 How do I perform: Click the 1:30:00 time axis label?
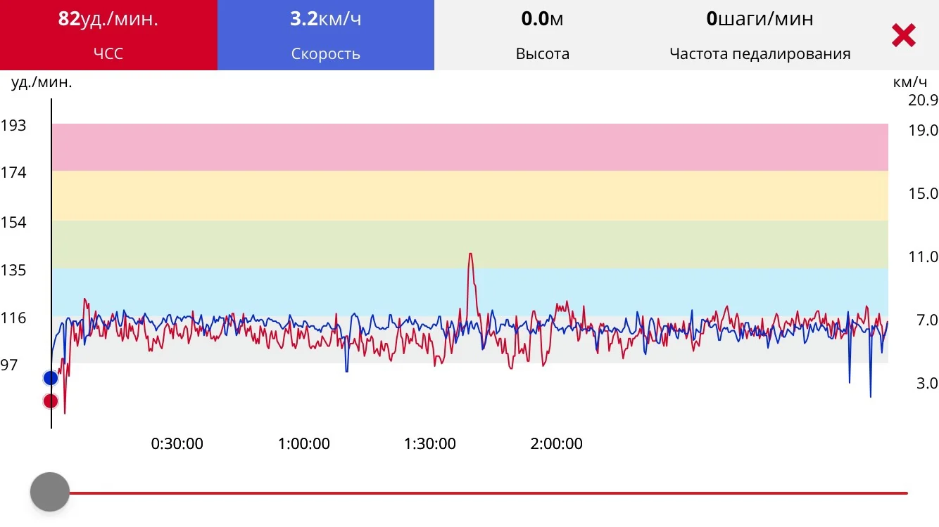(x=430, y=444)
